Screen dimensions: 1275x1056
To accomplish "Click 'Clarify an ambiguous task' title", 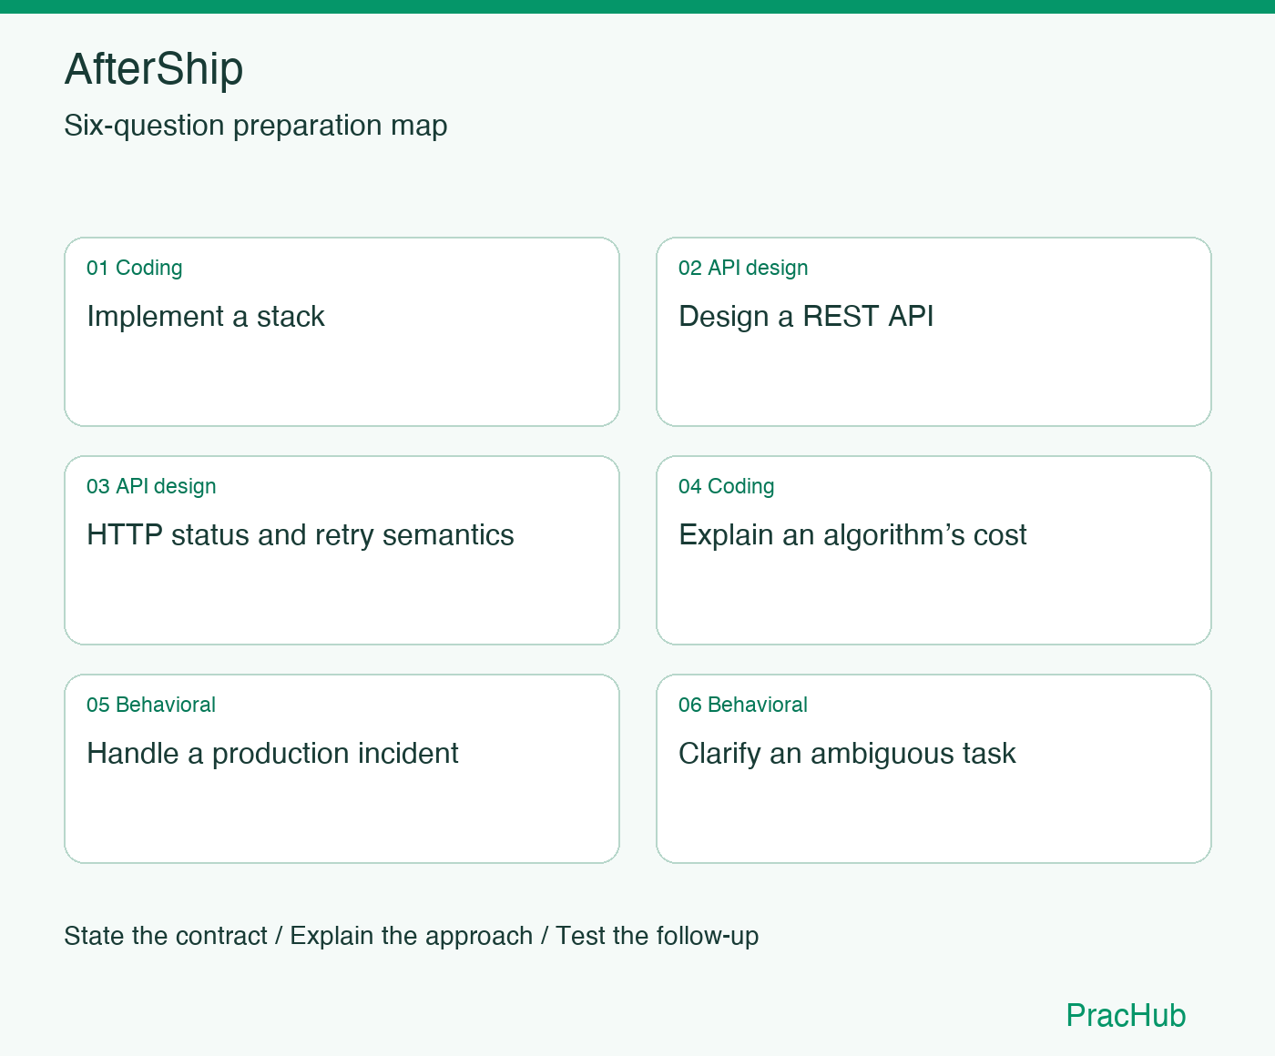I will point(847,754).
